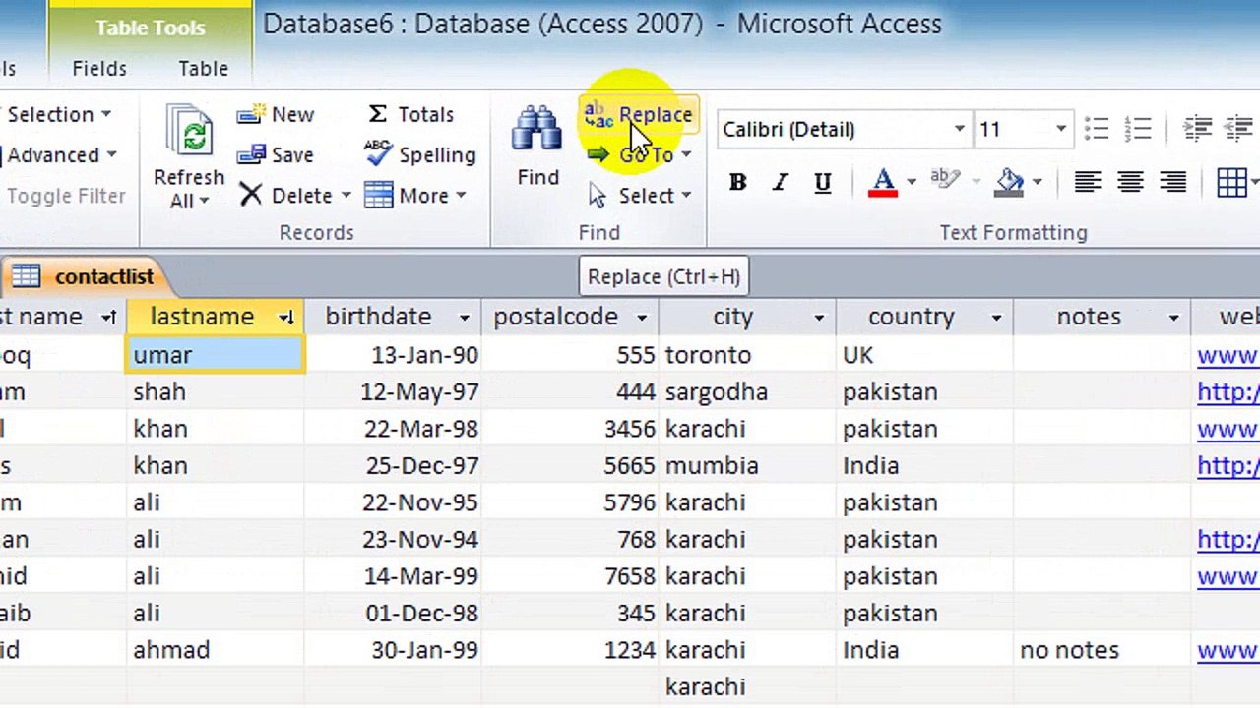The height and width of the screenshot is (708, 1260).
Task: Open the lastname column filter arrow
Action: pyautogui.click(x=286, y=317)
